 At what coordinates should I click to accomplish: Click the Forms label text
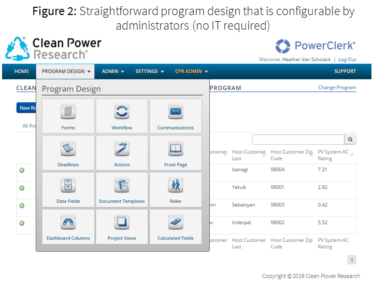[68, 128]
